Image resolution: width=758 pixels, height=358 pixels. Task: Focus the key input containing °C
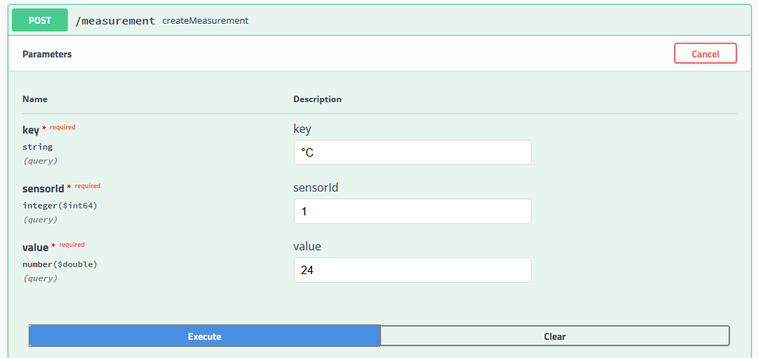412,152
